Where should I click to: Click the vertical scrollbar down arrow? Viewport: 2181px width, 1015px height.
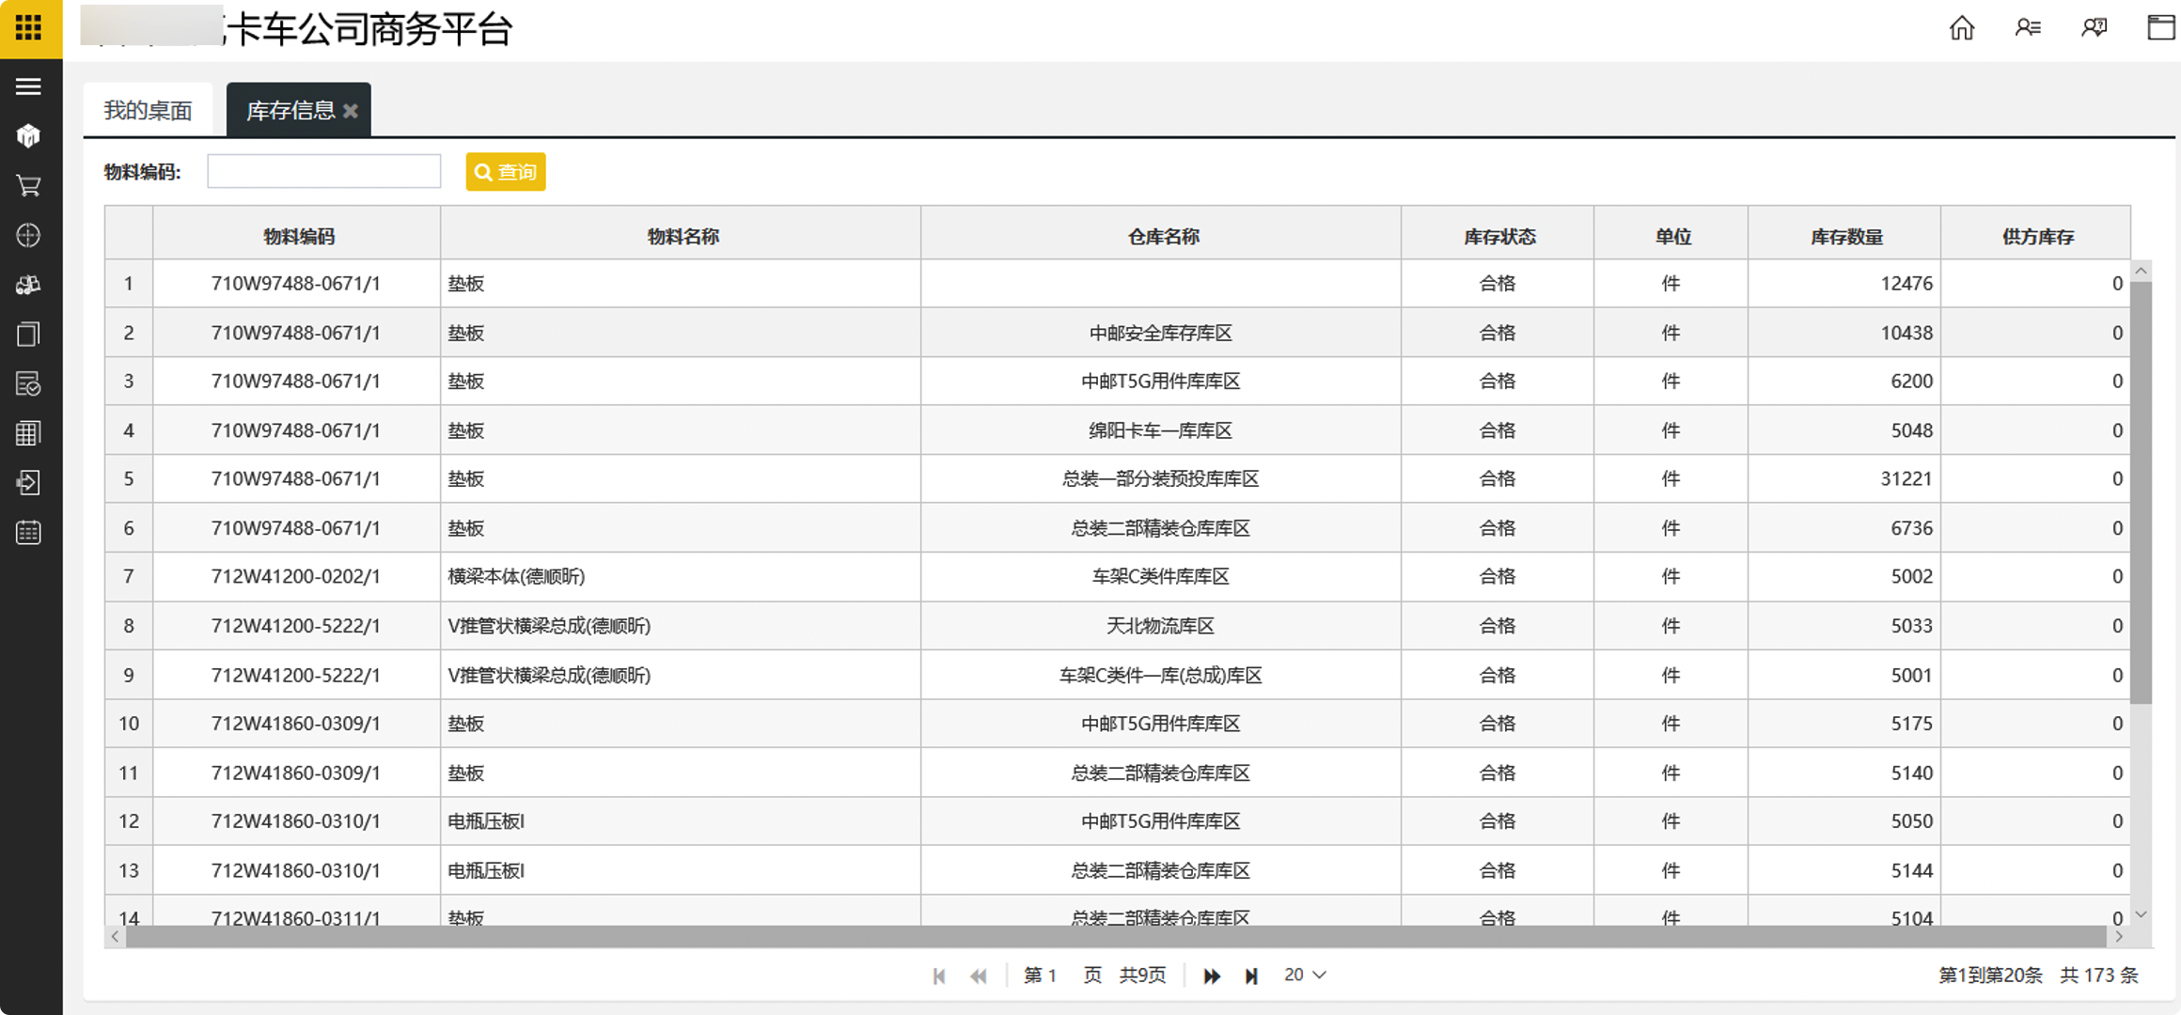[2142, 913]
